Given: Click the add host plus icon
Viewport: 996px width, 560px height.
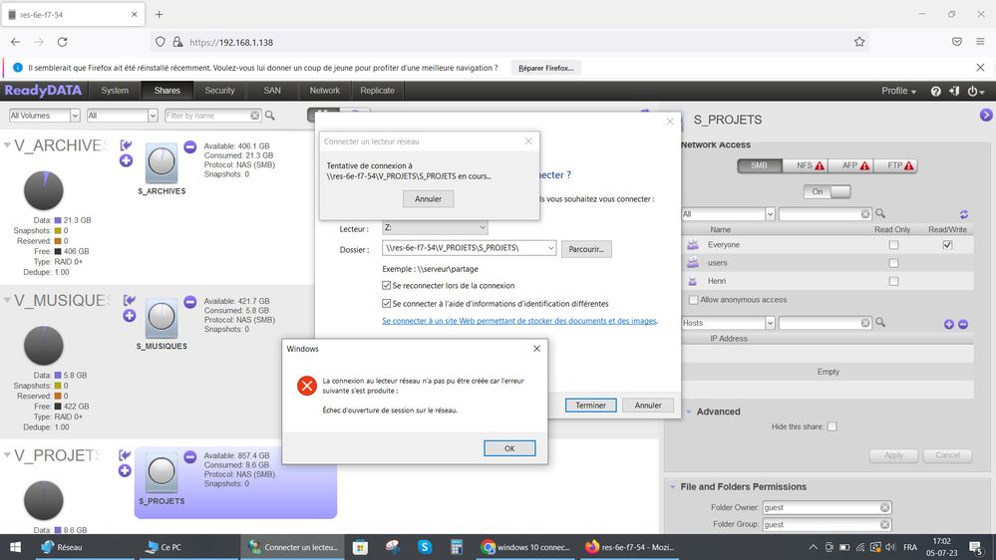Looking at the screenshot, I should 948,324.
